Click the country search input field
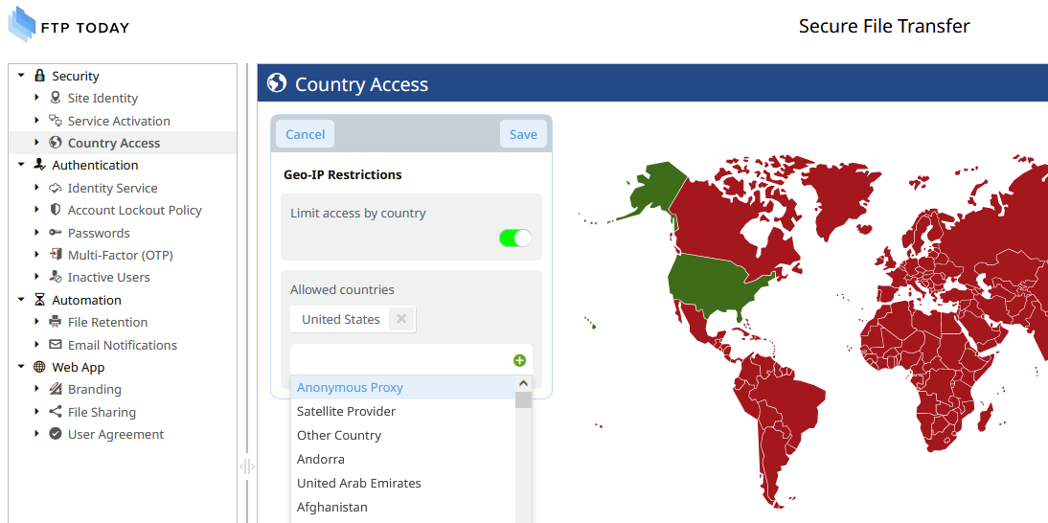The height and width of the screenshot is (523, 1048). 401,360
